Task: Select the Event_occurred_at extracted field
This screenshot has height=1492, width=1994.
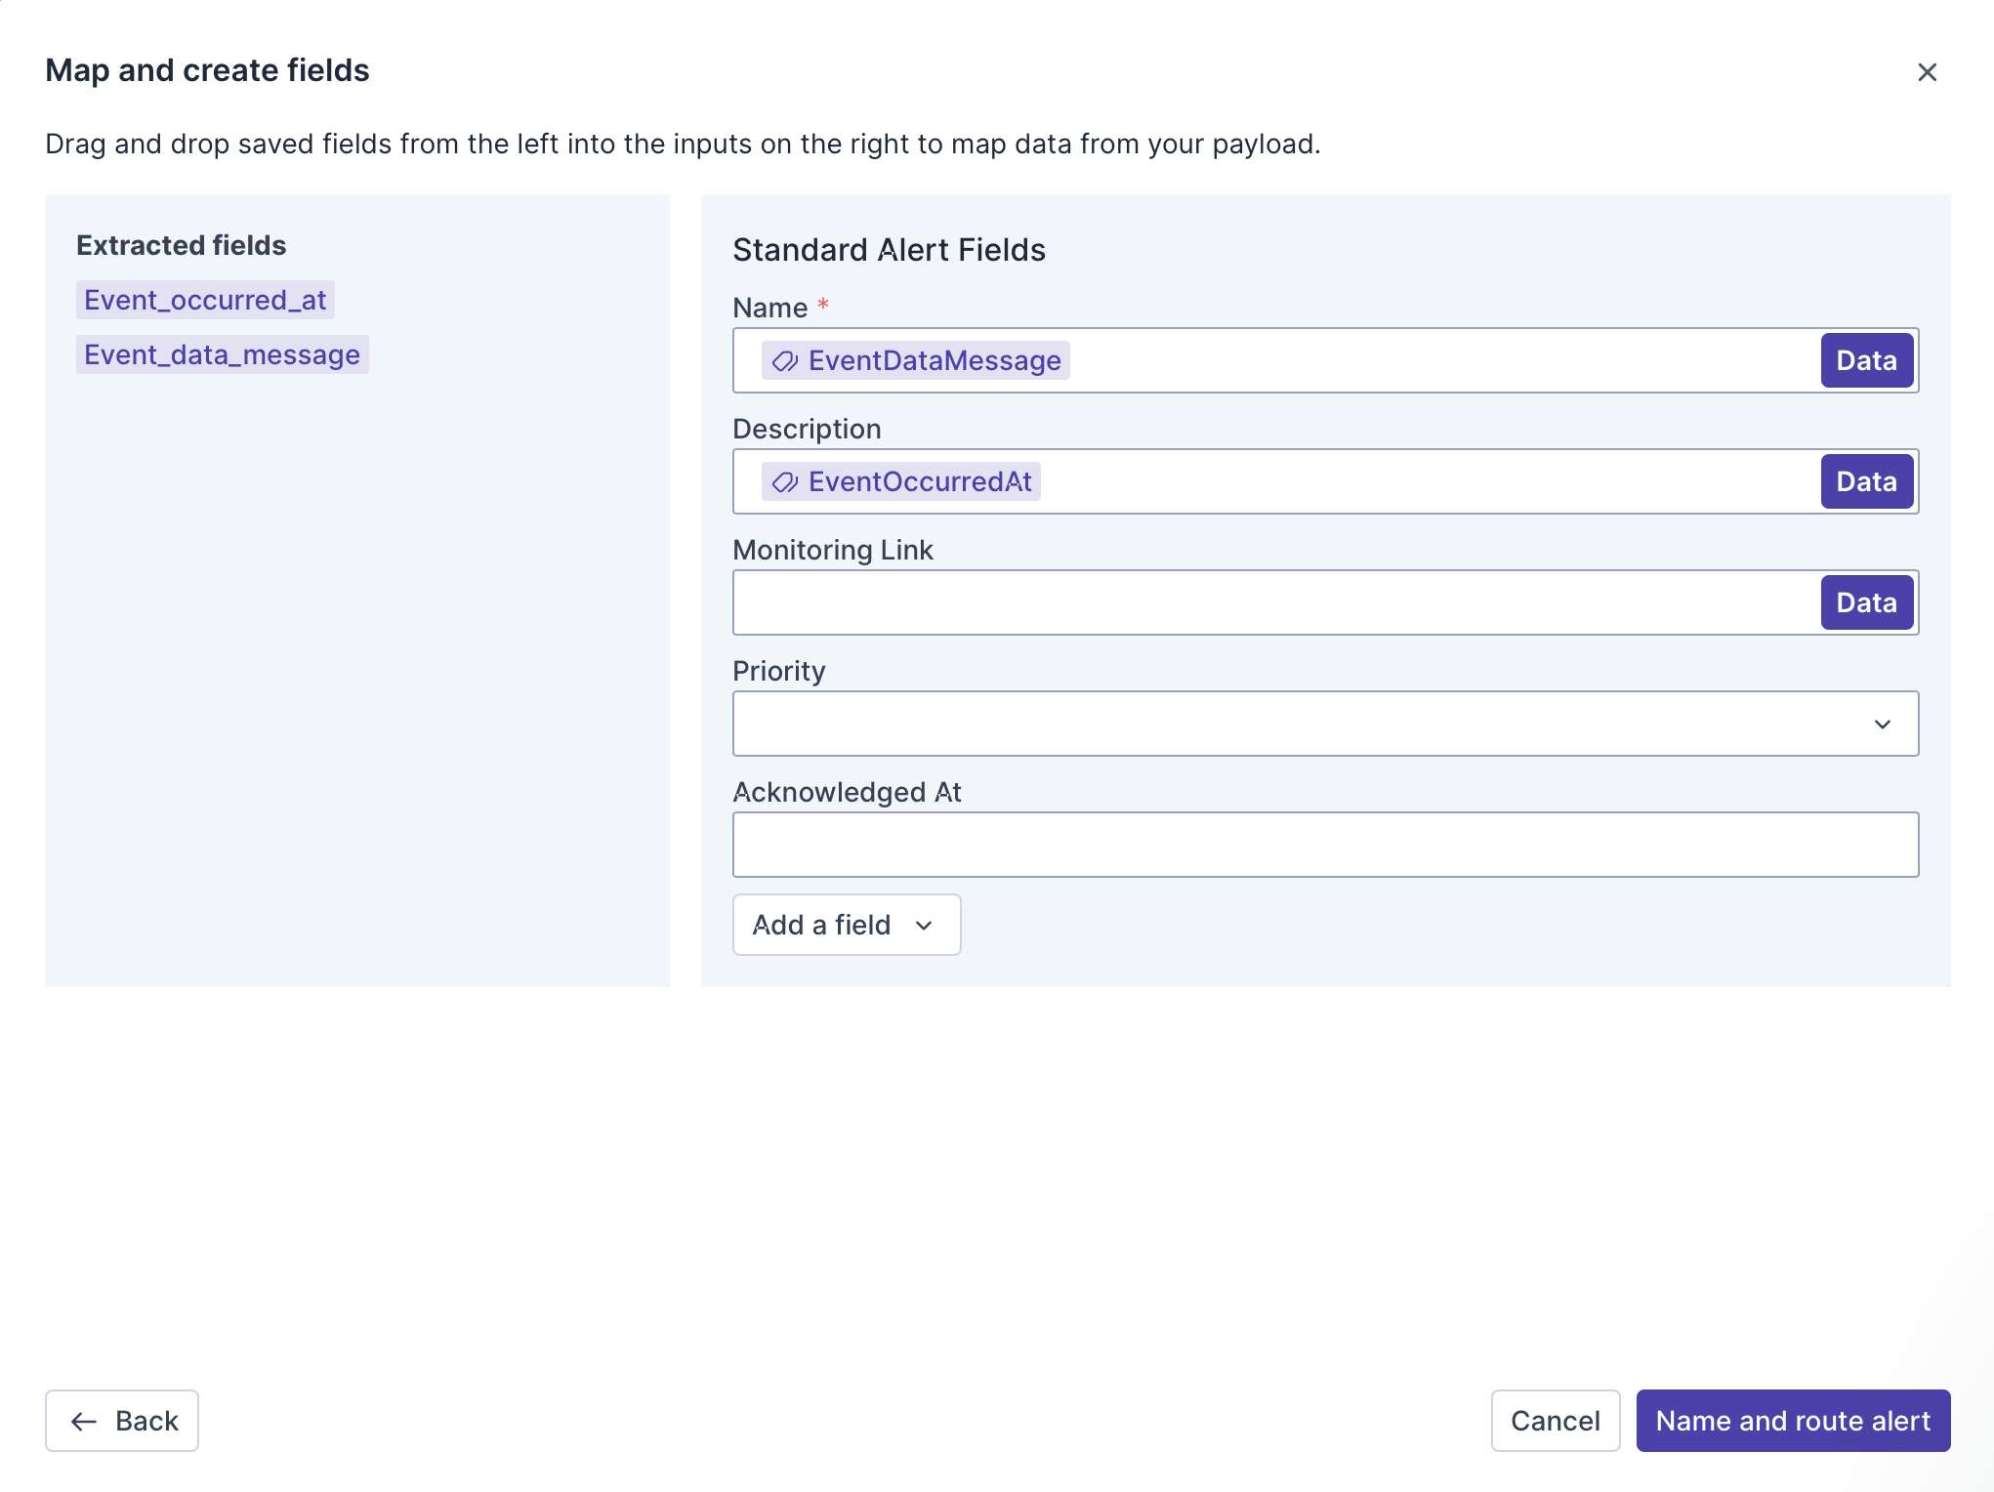Action: [205, 301]
